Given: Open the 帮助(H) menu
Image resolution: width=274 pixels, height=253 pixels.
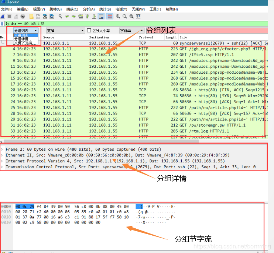Looking at the screenshot, I should [x=172, y=9].
